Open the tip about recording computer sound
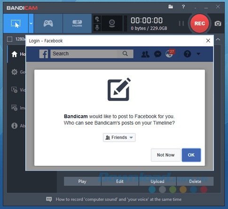Screen dimensions: 228x209 [118, 200]
